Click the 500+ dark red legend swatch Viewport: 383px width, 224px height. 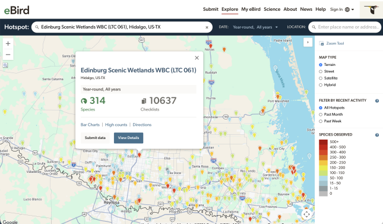(x=323, y=142)
